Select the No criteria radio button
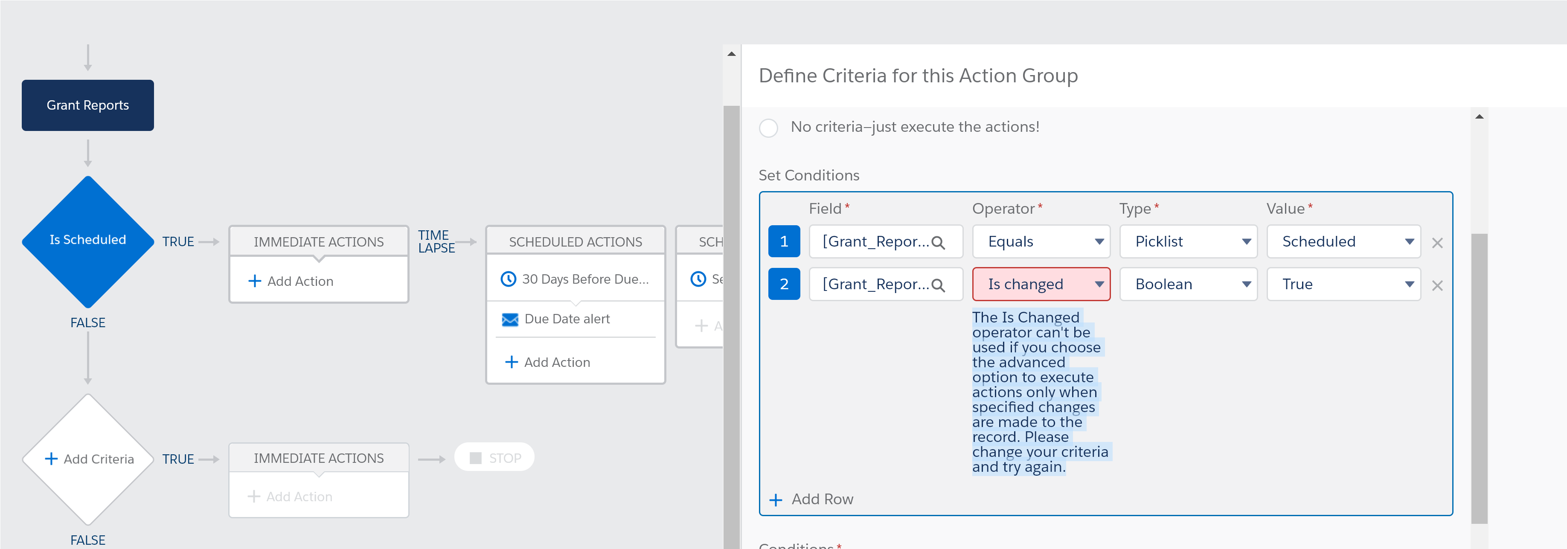 click(770, 127)
